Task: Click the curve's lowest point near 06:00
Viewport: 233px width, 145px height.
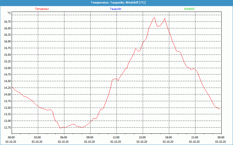Action: click(60, 128)
